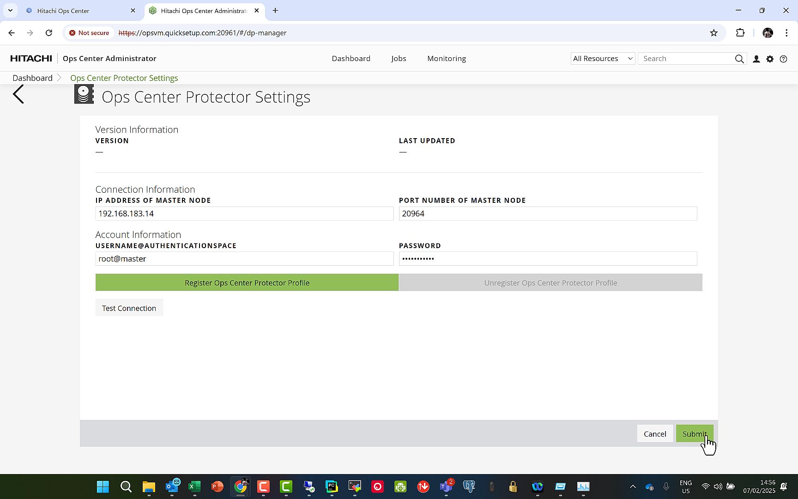798x499 pixels.
Task: Click the Not secure site info indicator
Action: click(90, 33)
